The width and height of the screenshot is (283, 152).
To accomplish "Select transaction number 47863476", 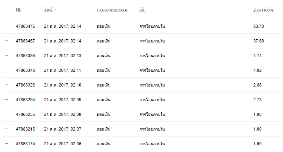I will 25,26.
